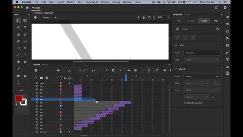This screenshot has height=137, width=243.
Task: Insert a keyframe from timeline toolbar
Action: (113, 70)
